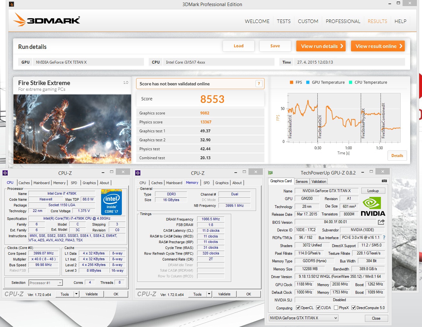422x327 pixels.
Task: Click the Memory-tab CPU-Z window title icon
Action: tap(138, 173)
